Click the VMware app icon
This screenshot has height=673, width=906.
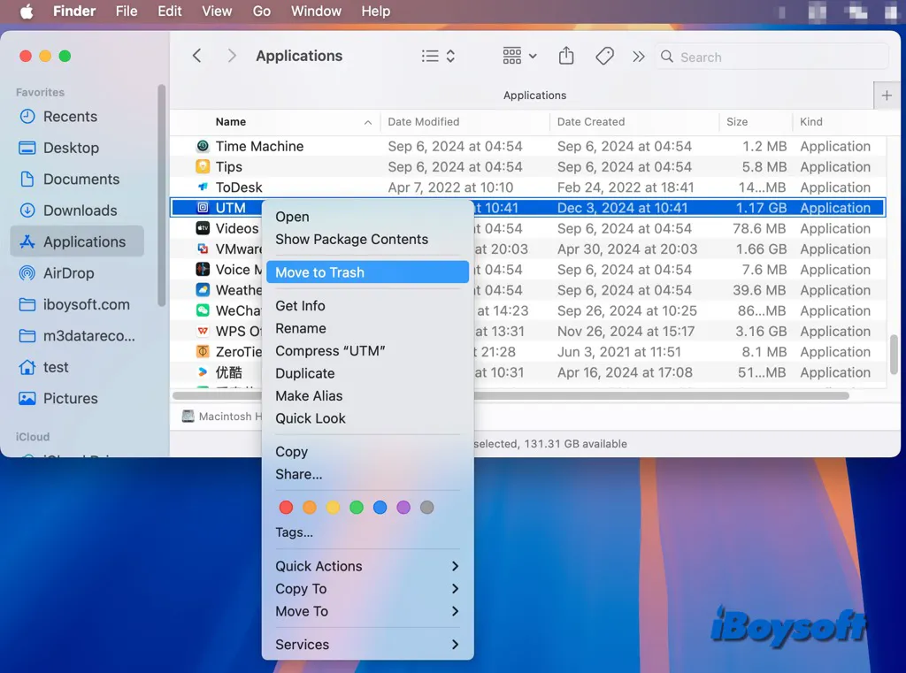click(203, 249)
